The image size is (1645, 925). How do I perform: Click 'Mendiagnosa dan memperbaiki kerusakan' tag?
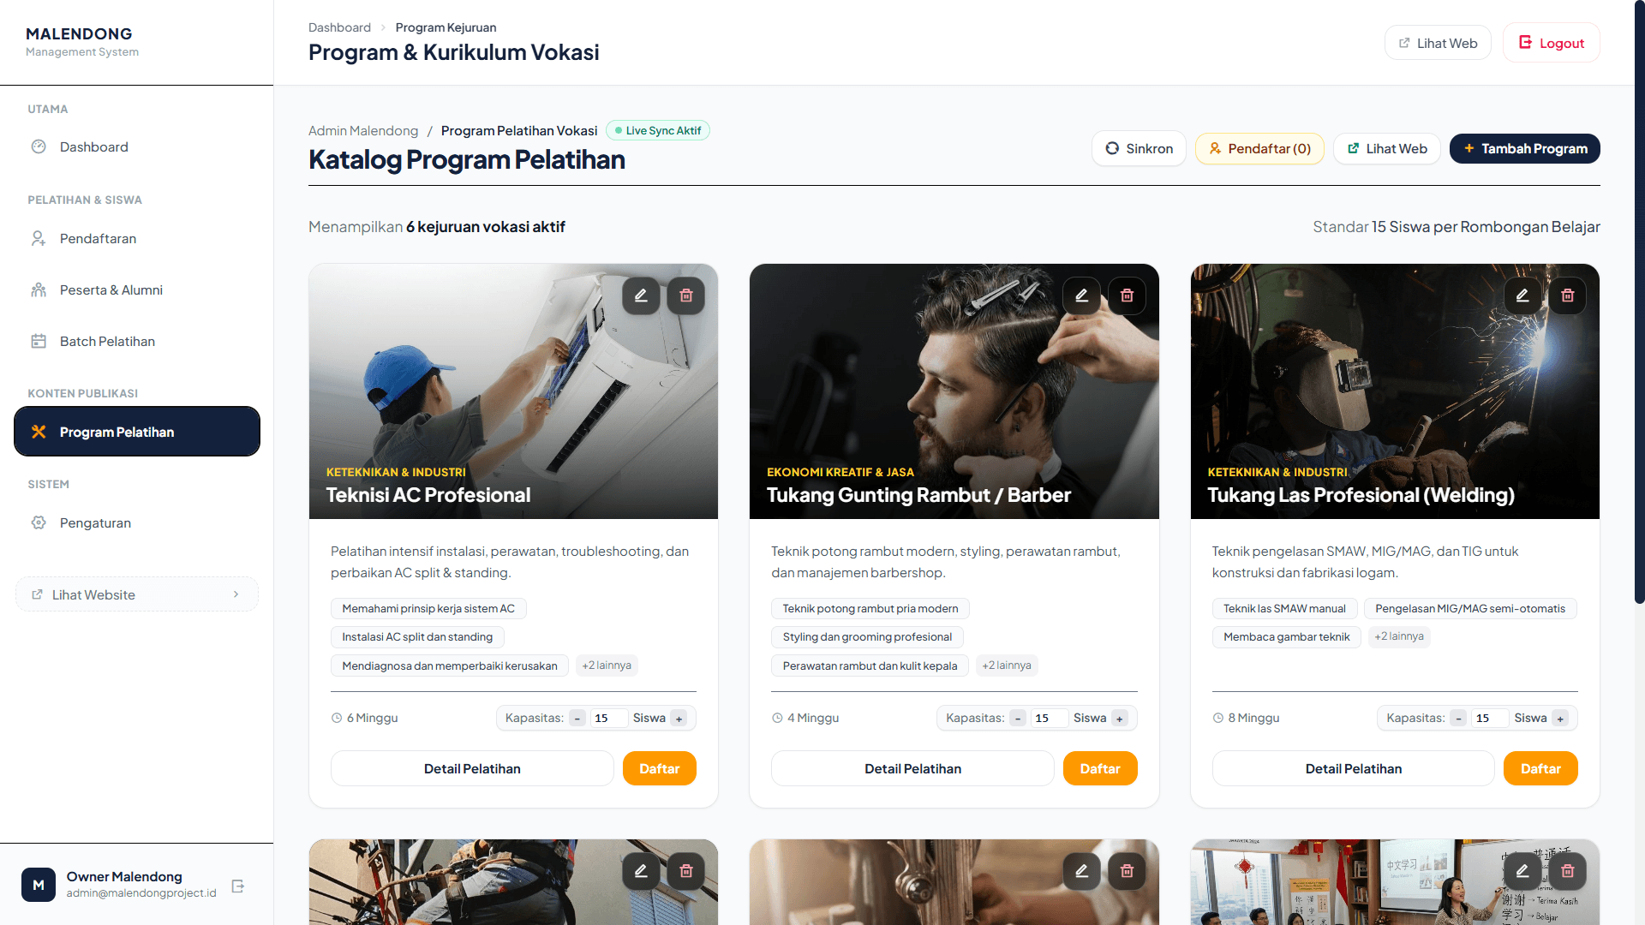(x=450, y=666)
